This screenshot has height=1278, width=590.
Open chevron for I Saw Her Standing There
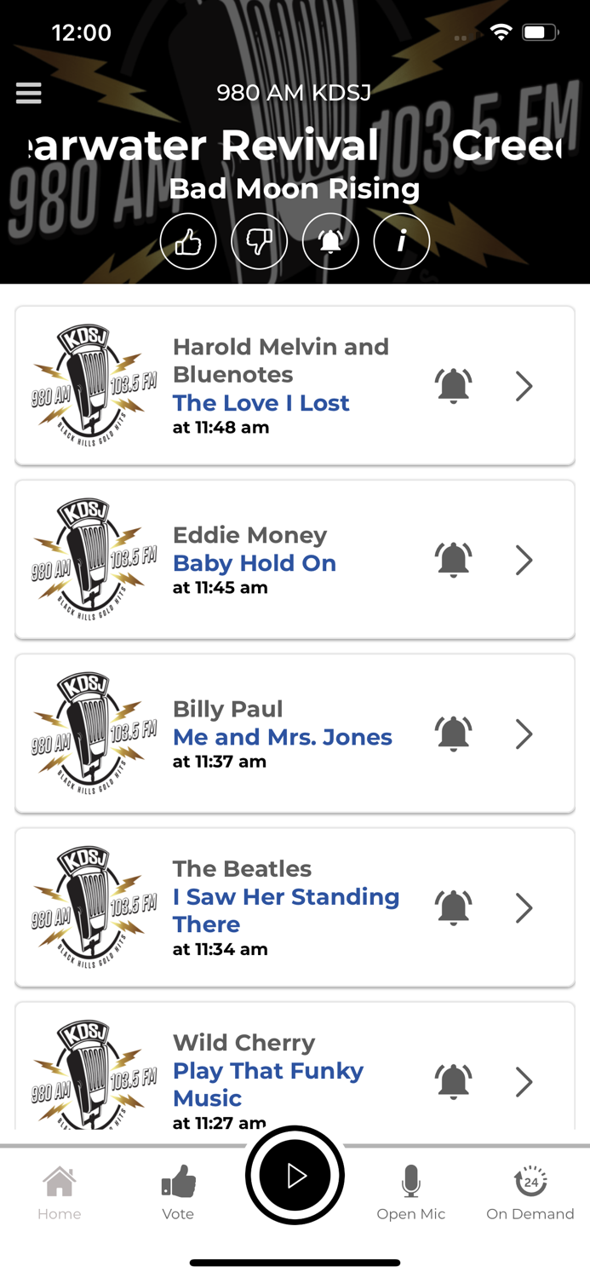click(x=524, y=908)
